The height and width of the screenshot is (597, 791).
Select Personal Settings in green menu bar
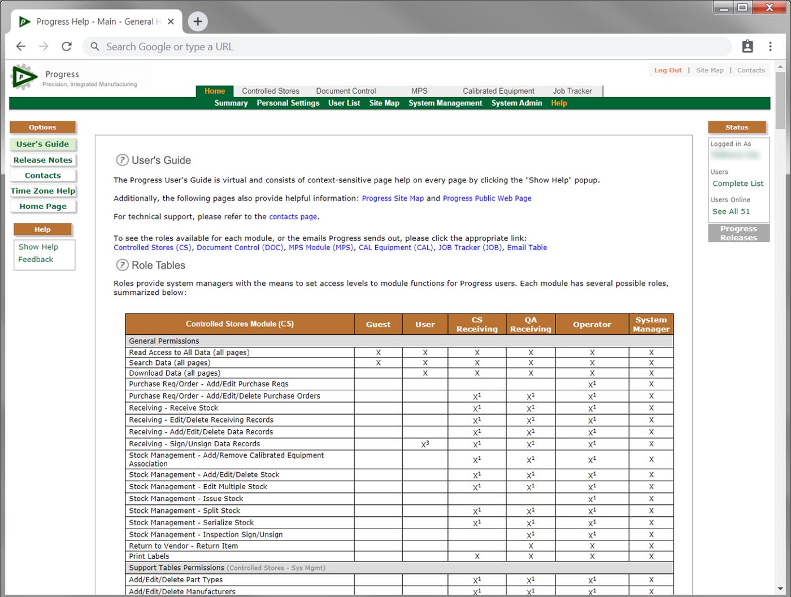(x=288, y=103)
